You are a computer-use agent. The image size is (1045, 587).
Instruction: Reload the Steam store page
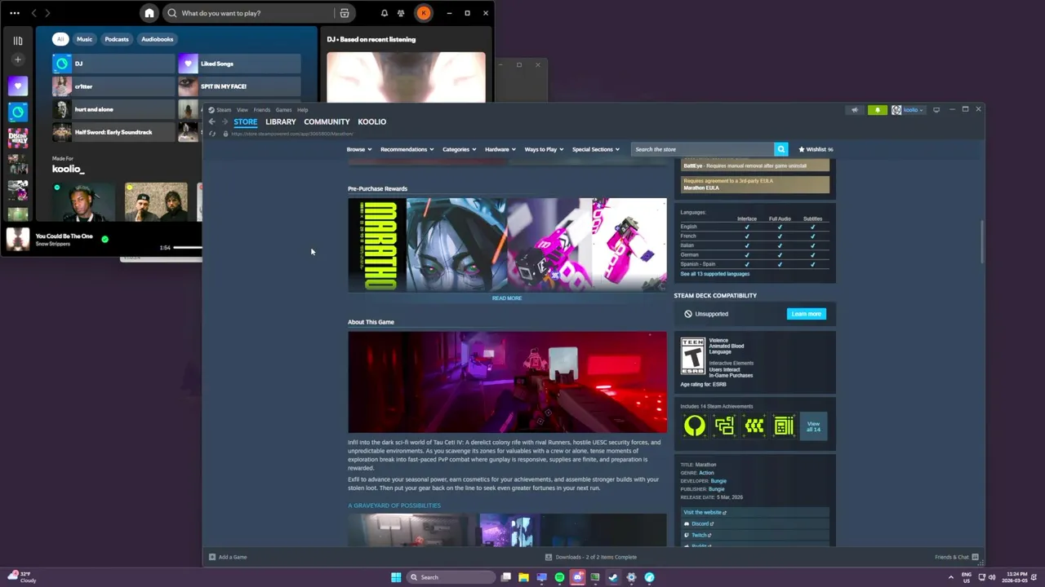pos(212,134)
